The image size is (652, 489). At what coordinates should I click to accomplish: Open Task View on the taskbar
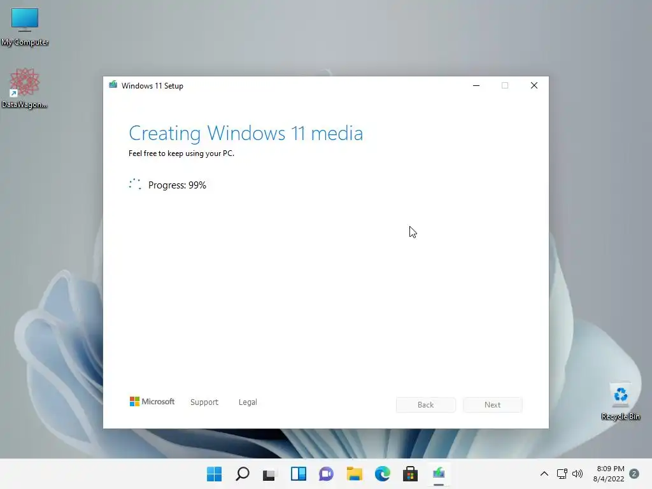coord(270,474)
